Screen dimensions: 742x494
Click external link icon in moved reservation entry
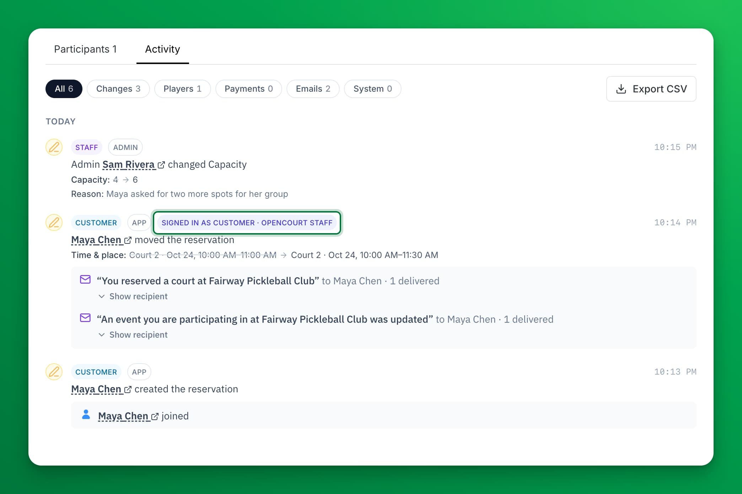(x=128, y=240)
